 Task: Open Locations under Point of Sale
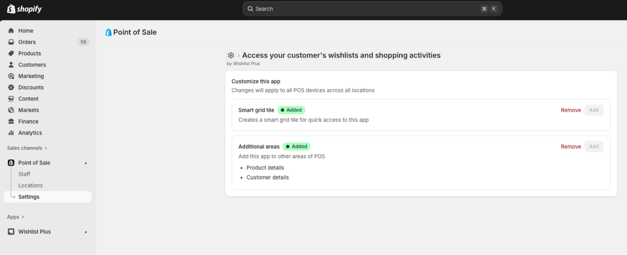point(31,185)
